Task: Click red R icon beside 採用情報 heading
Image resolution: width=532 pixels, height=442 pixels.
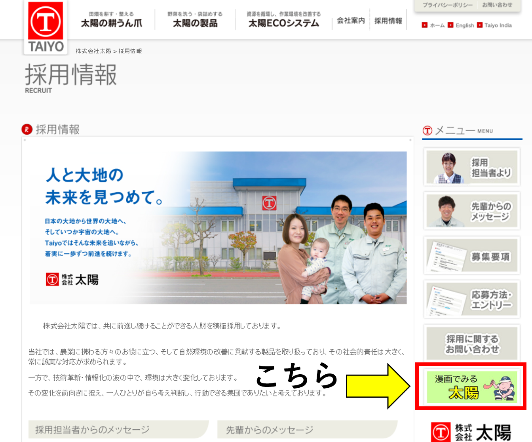Action: 27,129
